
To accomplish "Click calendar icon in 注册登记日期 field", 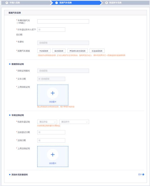I will pyautogui.click(x=39, y=132).
